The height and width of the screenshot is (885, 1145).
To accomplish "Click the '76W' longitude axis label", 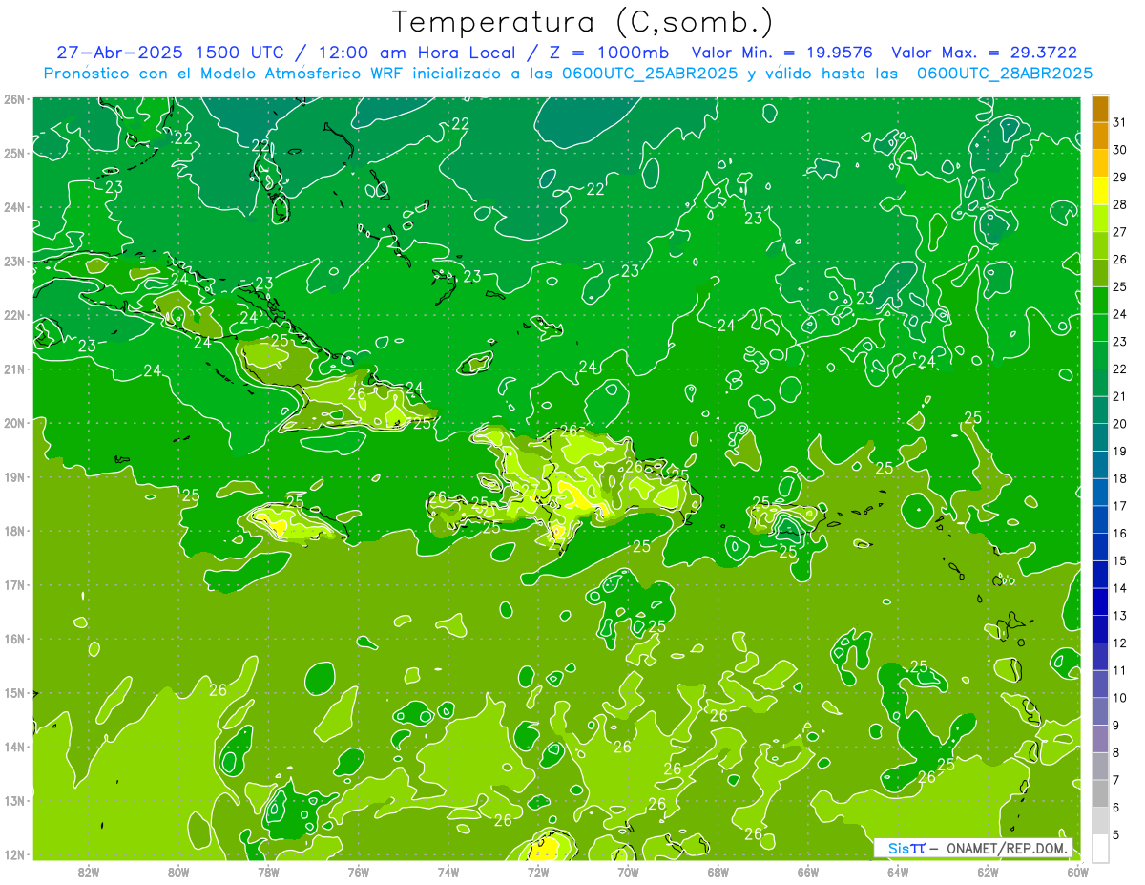I will [x=359, y=872].
